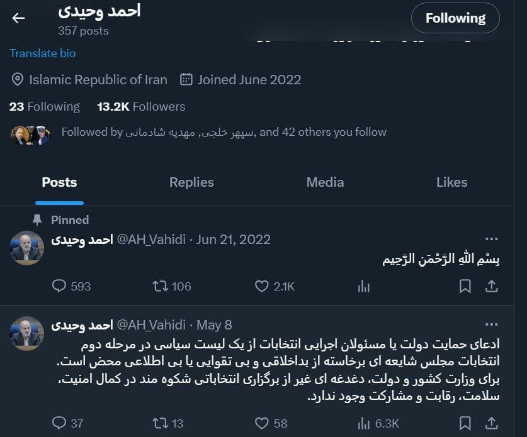This screenshot has width=527, height=437.
Task: Click Translate bio link
Action: 43,53
